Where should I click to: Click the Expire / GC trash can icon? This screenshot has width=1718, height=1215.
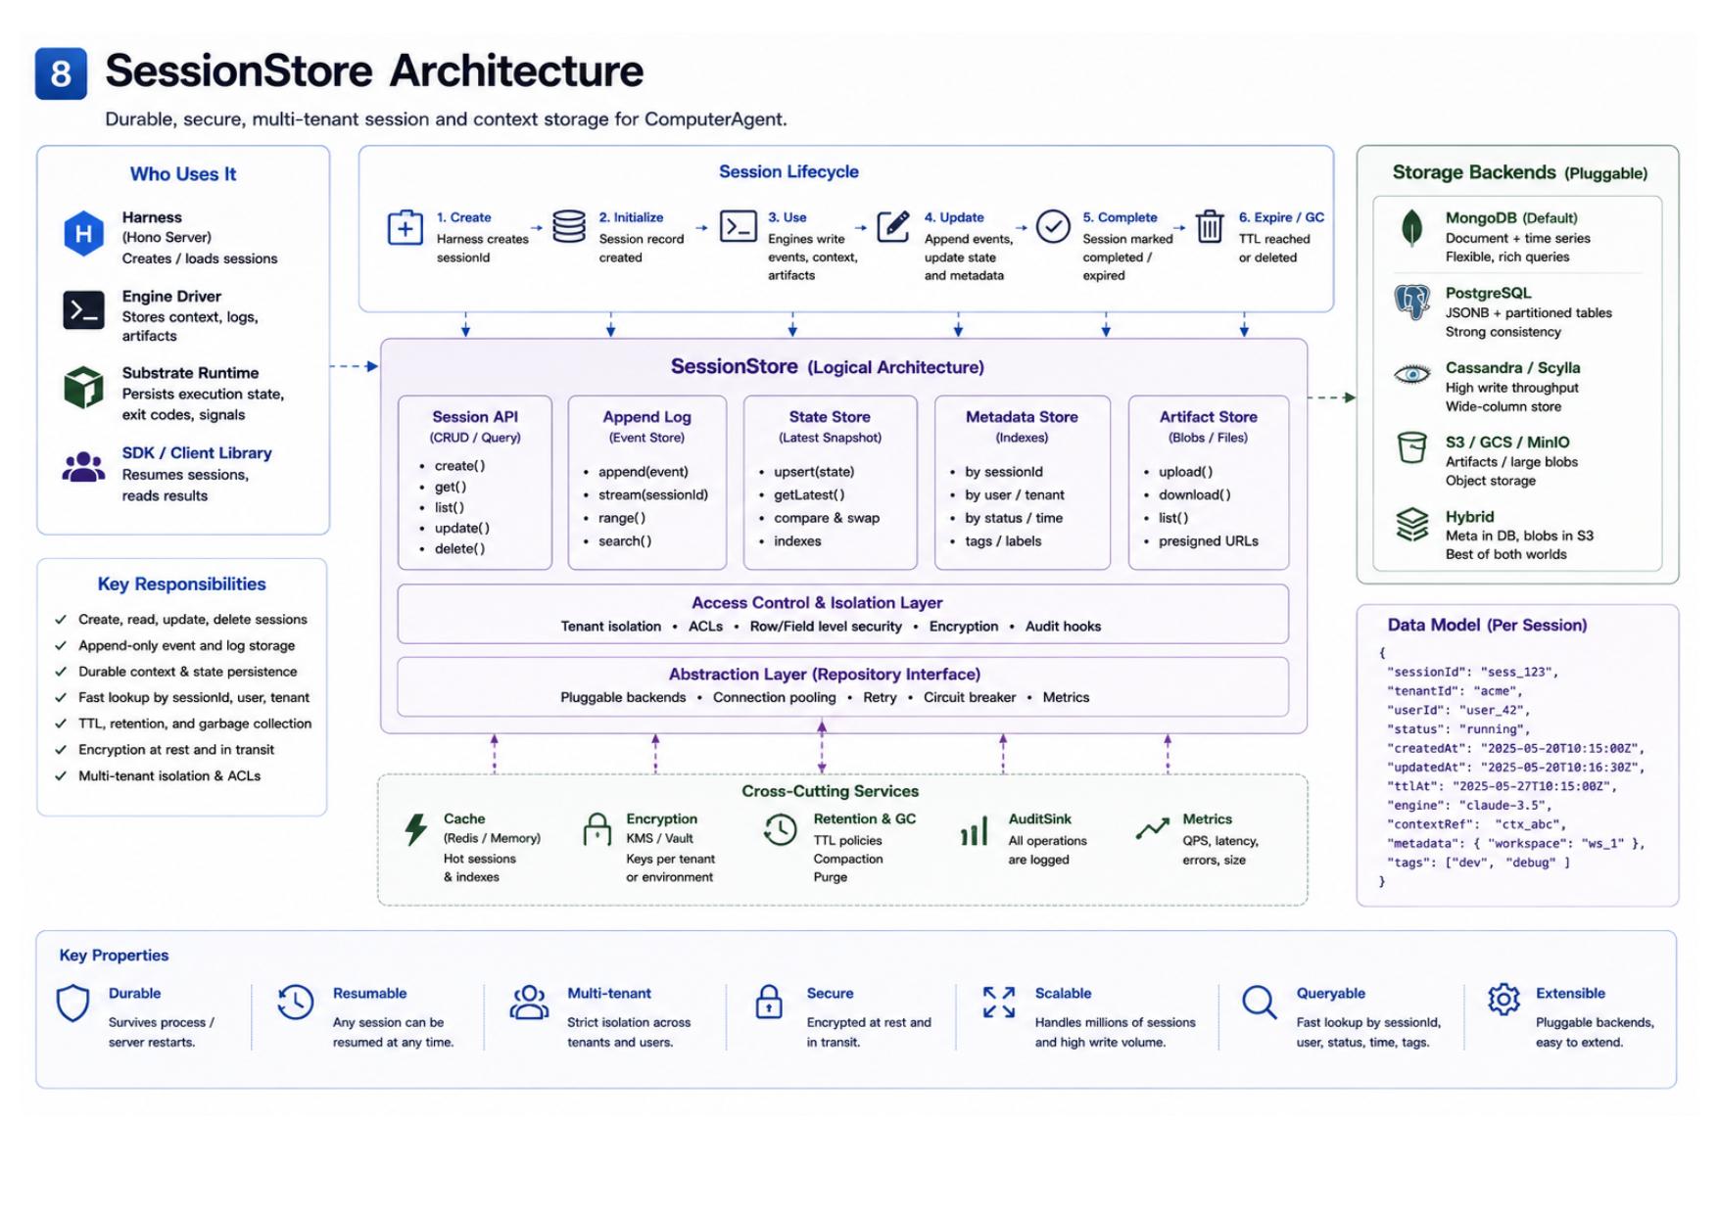click(x=1210, y=226)
